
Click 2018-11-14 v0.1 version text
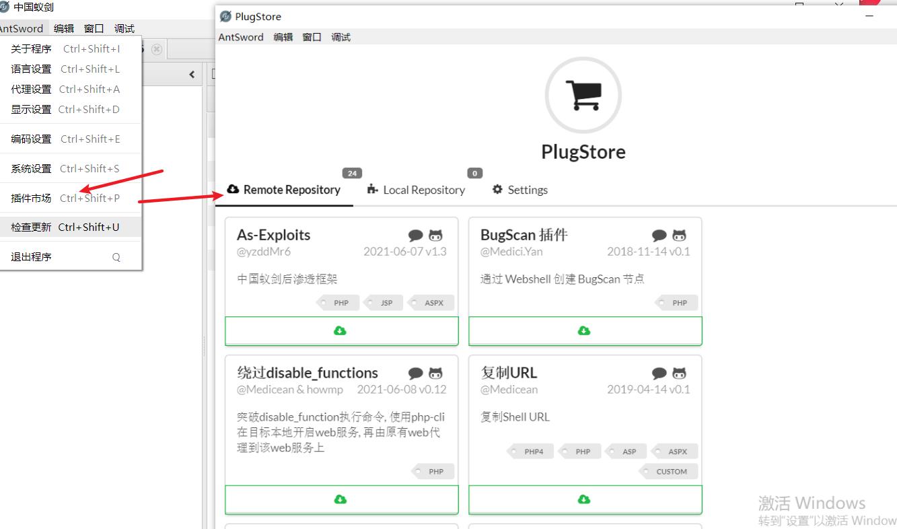click(649, 252)
